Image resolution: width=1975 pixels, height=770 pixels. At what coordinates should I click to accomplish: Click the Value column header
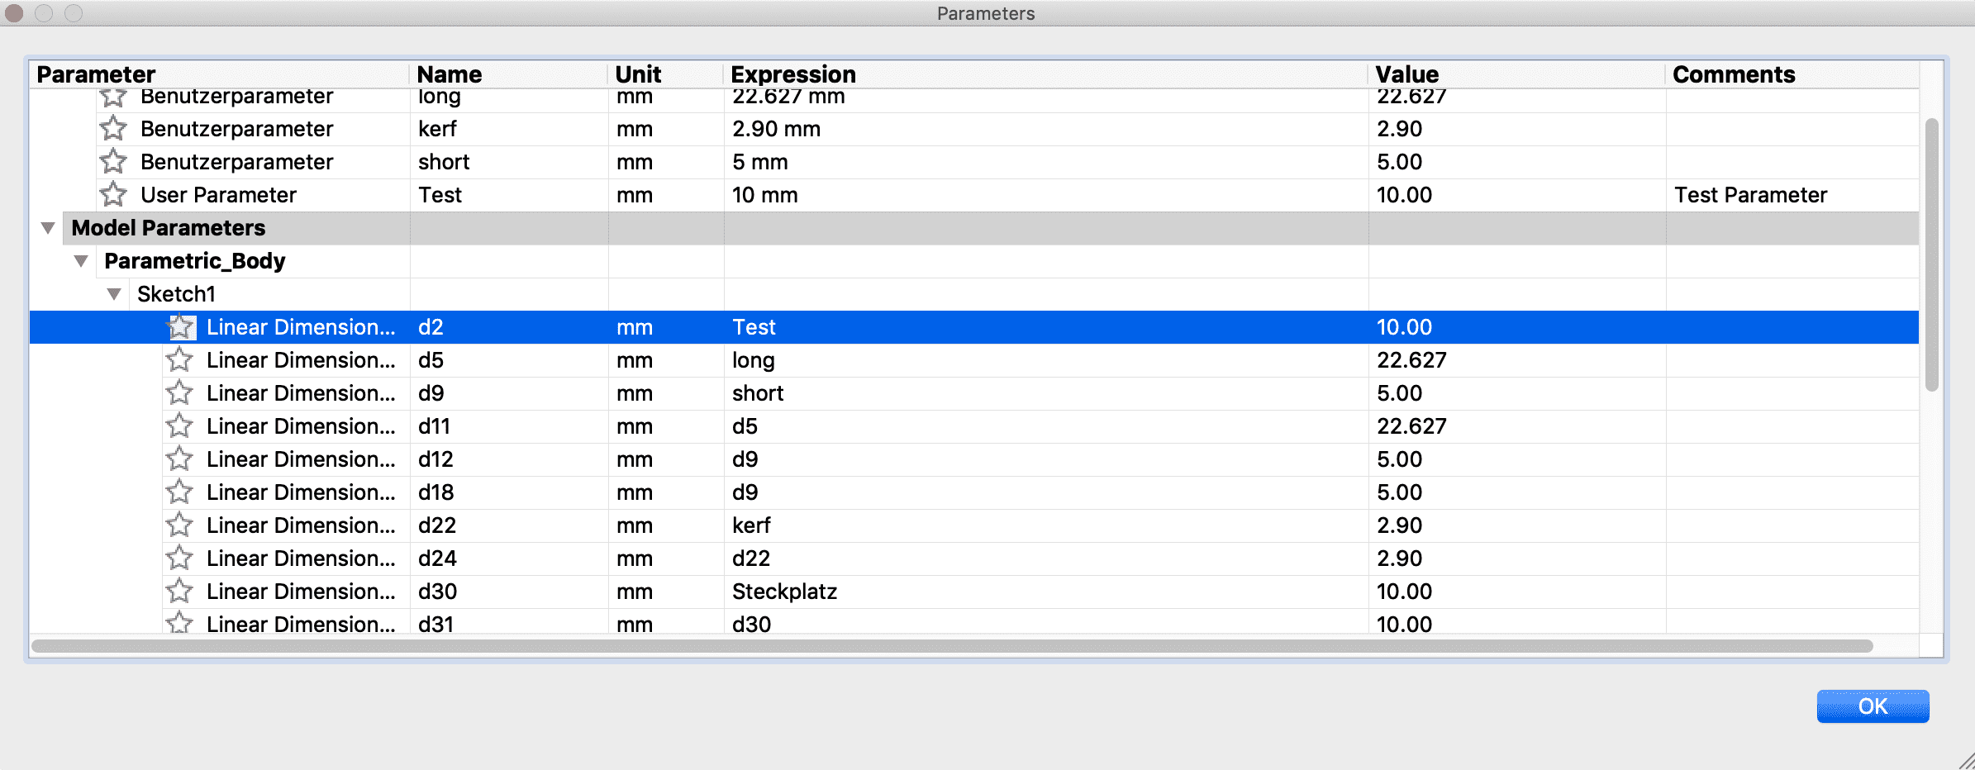[1406, 74]
